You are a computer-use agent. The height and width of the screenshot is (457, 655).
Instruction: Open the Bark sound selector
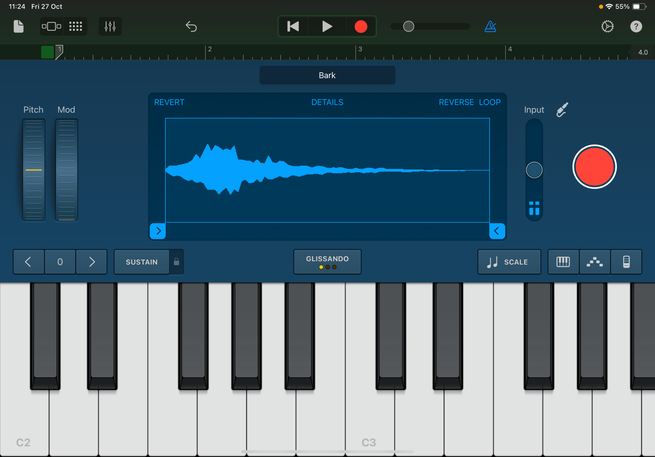[327, 75]
